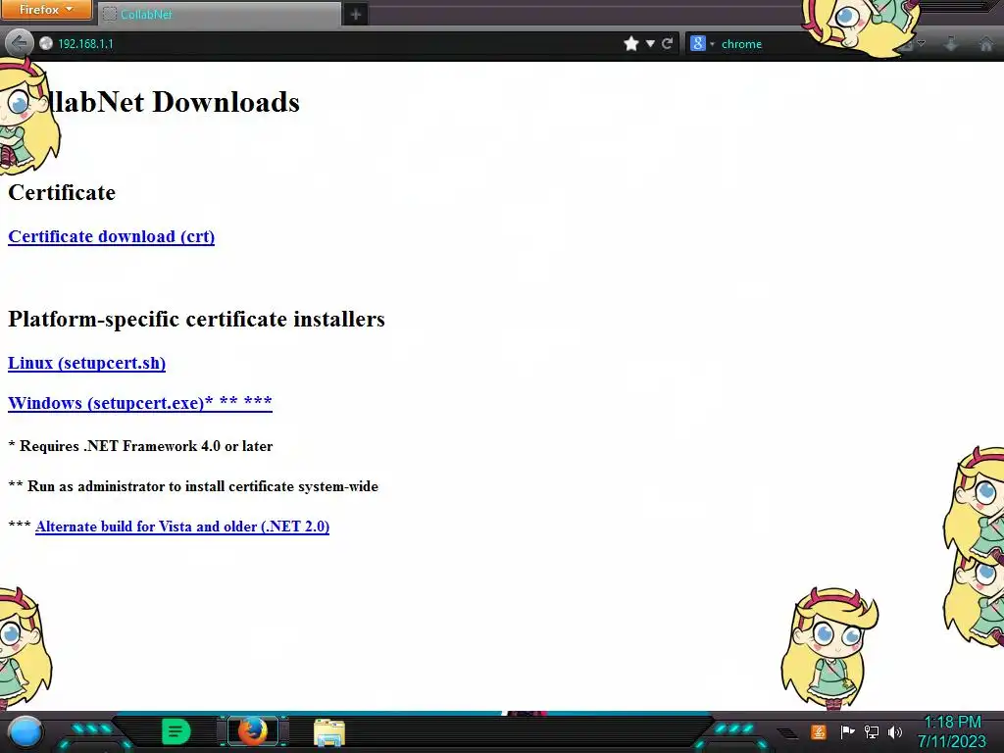This screenshot has width=1004, height=753.
Task: Open the green chat app on taskbar
Action: [176, 731]
